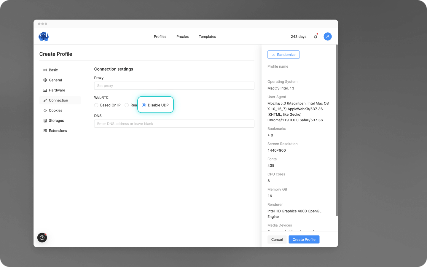Viewport: 427px width, 267px height.
Task: Click the octopus app logo
Action: 43,36
